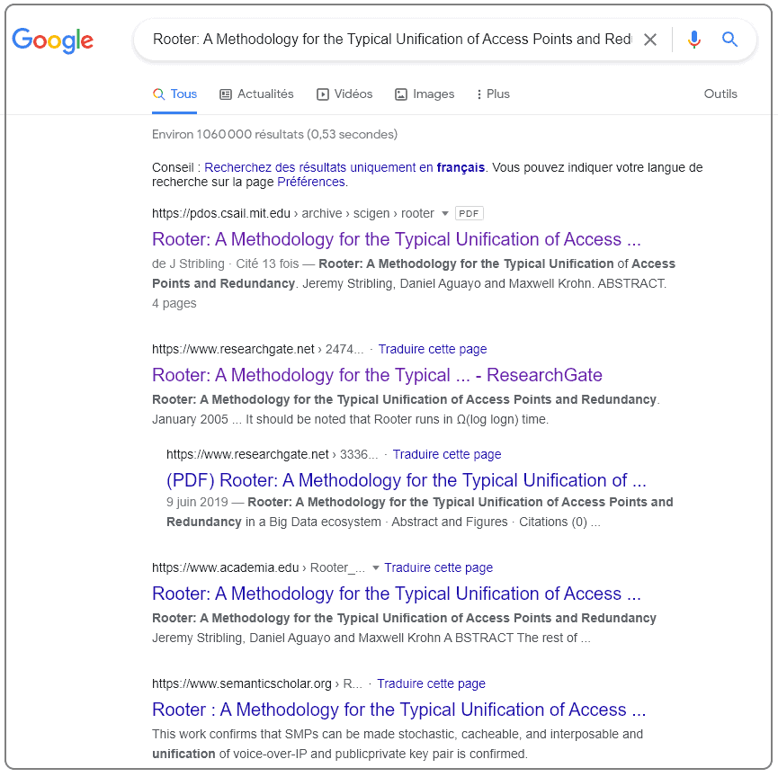Restrict results to français only link
The height and width of the screenshot is (777, 778).
[x=344, y=167]
